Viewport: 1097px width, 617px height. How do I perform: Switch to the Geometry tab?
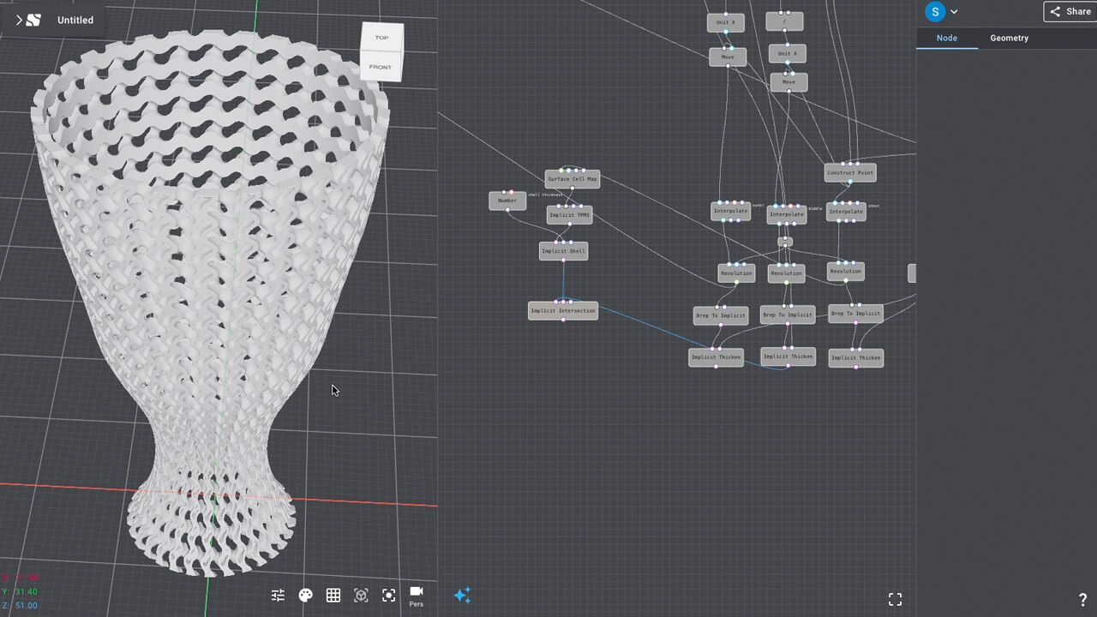[x=1009, y=38]
